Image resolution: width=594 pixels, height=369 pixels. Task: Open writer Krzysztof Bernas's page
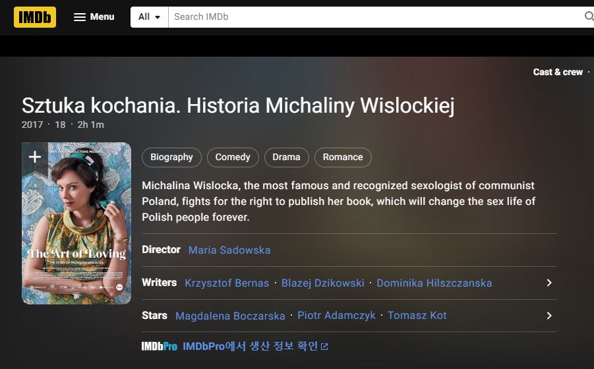[227, 283]
